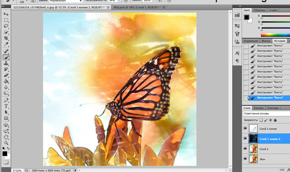
Task: Select the 3D Orbit camera tool
Action: (6, 131)
